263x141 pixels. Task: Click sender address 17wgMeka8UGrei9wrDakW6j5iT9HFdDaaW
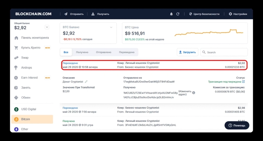pos(149,82)
